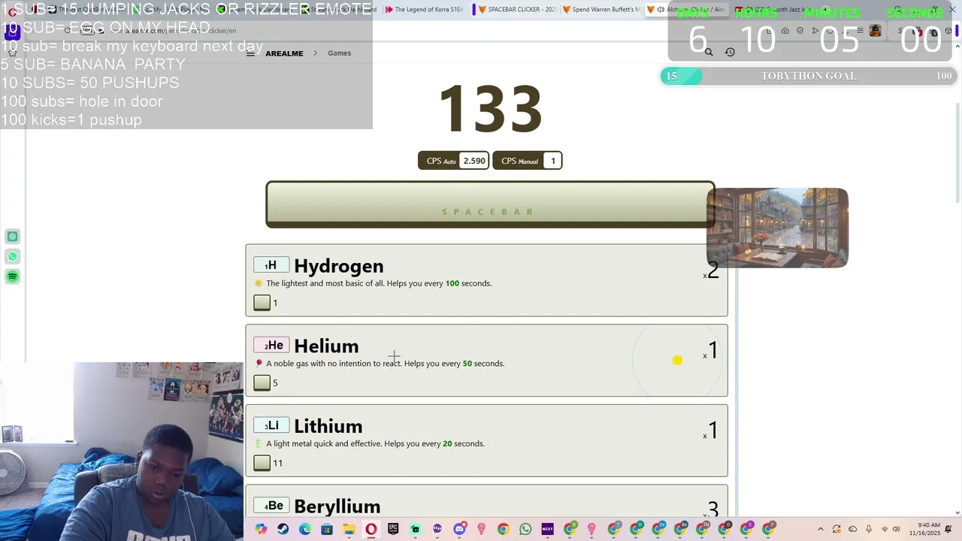Click the Hydrogen heading
Image resolution: width=962 pixels, height=541 pixels.
(x=339, y=266)
